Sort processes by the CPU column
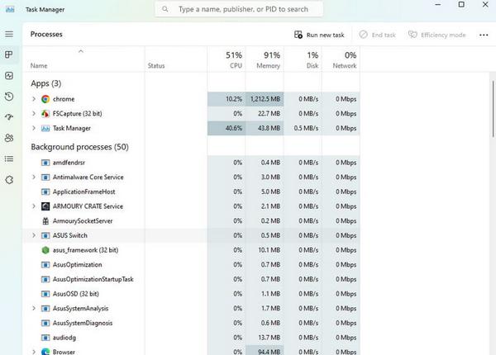 [x=233, y=59]
